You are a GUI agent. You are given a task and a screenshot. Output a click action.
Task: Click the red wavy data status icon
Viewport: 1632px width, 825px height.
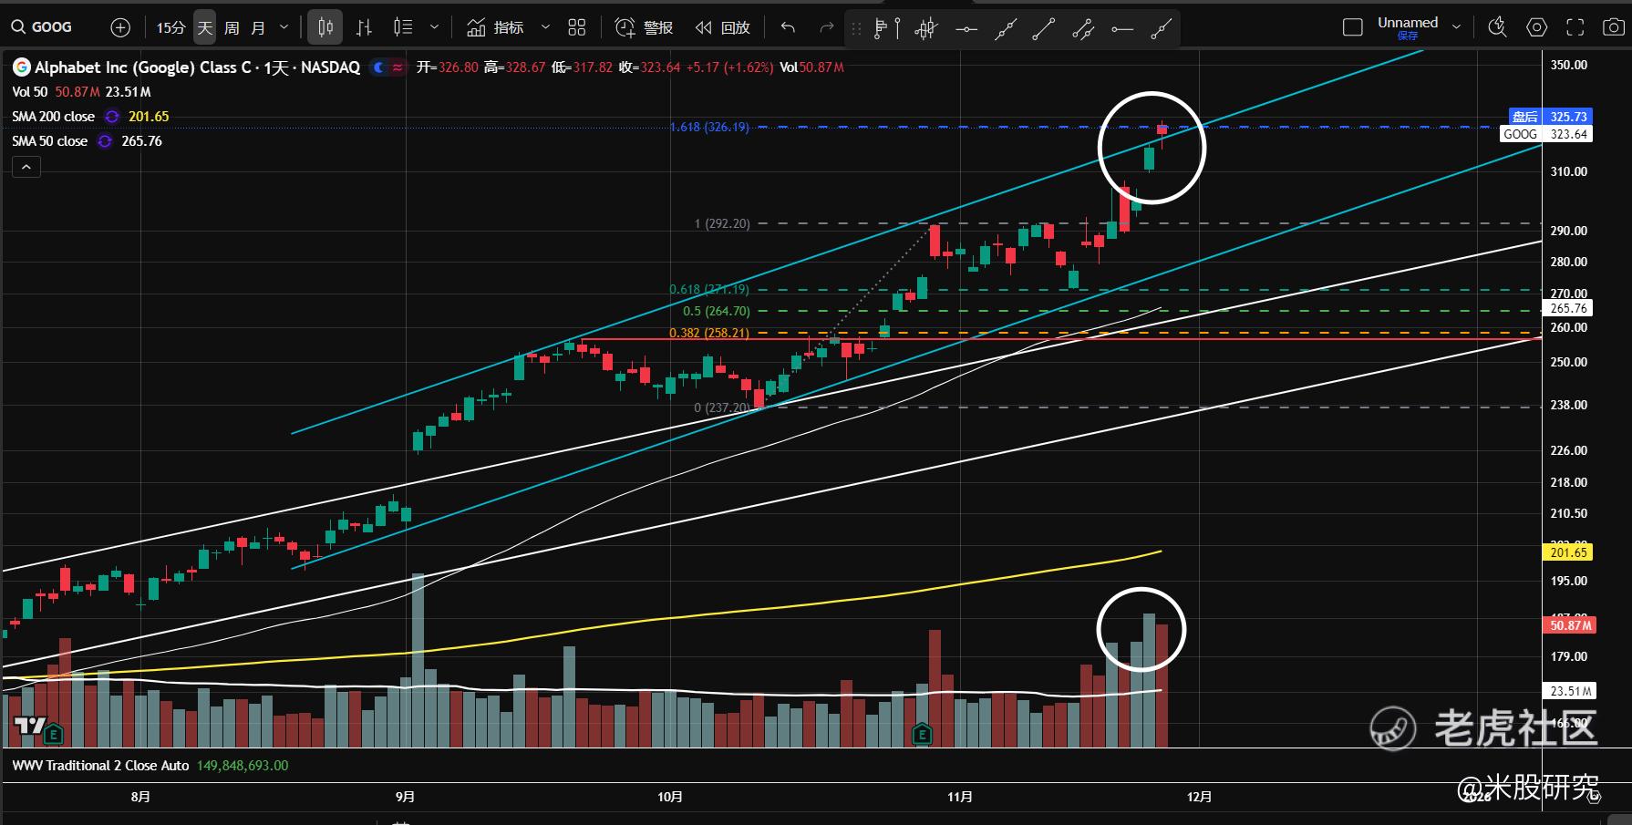tap(398, 67)
